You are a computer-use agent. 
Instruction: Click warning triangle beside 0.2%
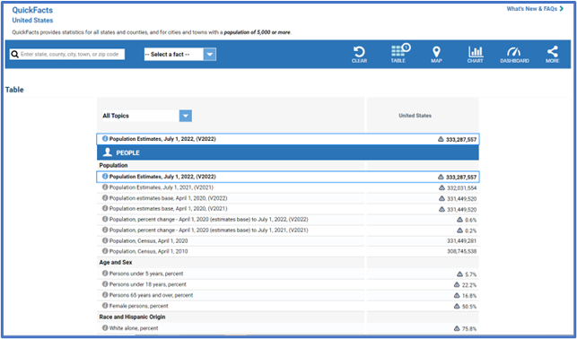tap(459, 230)
